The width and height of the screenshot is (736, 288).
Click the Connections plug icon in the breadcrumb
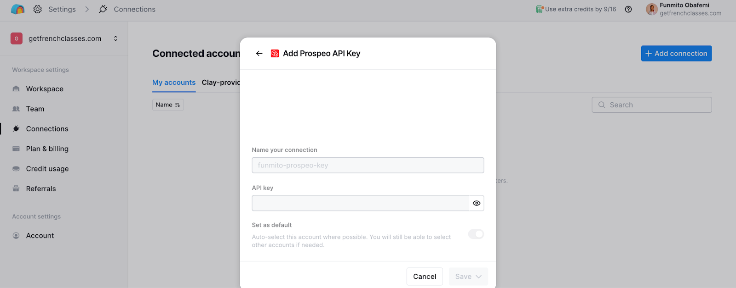[x=103, y=9]
